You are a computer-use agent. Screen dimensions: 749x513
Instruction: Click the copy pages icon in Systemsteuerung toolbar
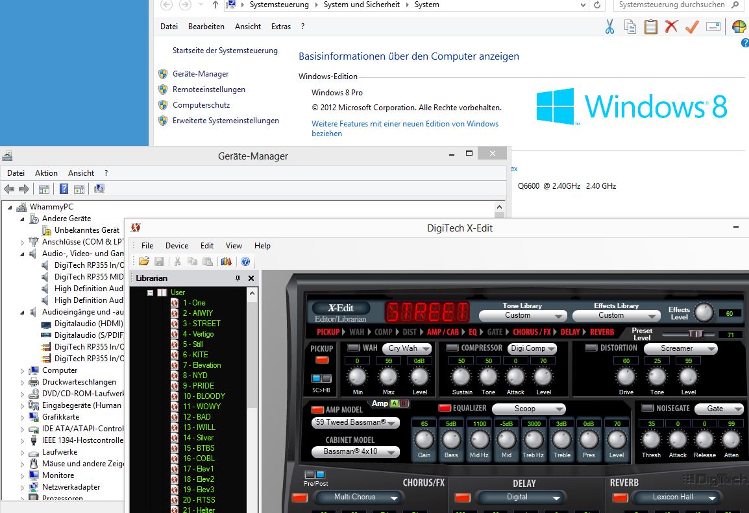click(x=630, y=27)
